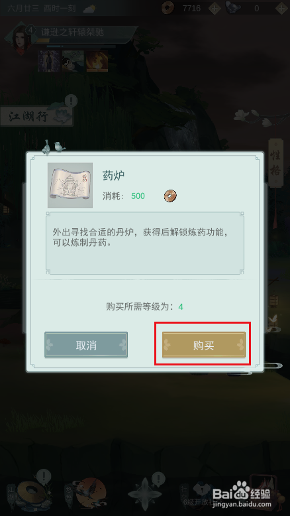The width and height of the screenshot is (290, 516).
Task: Add copper coins with plus icon
Action: [215, 8]
